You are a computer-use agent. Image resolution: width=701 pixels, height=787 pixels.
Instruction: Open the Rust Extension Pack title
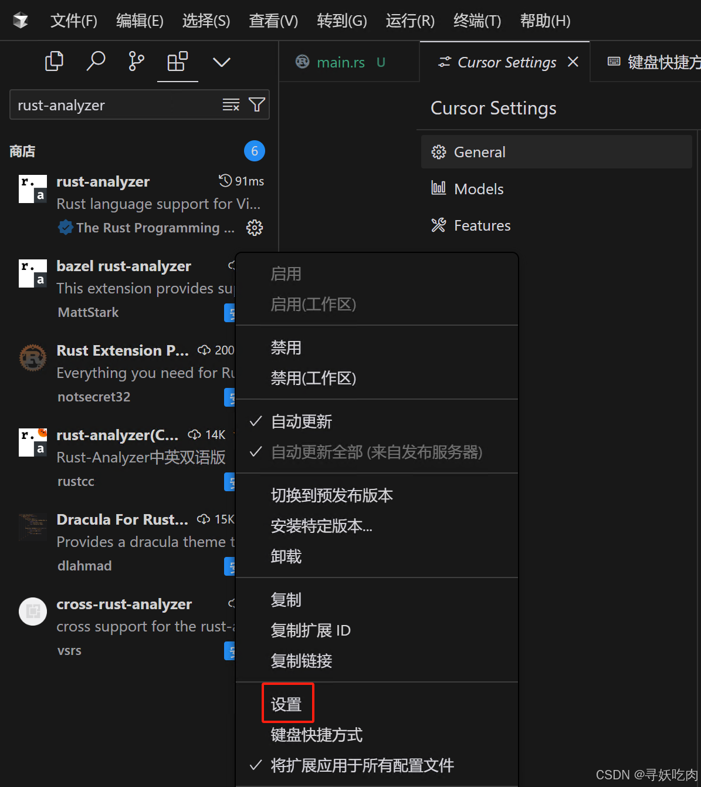click(123, 350)
